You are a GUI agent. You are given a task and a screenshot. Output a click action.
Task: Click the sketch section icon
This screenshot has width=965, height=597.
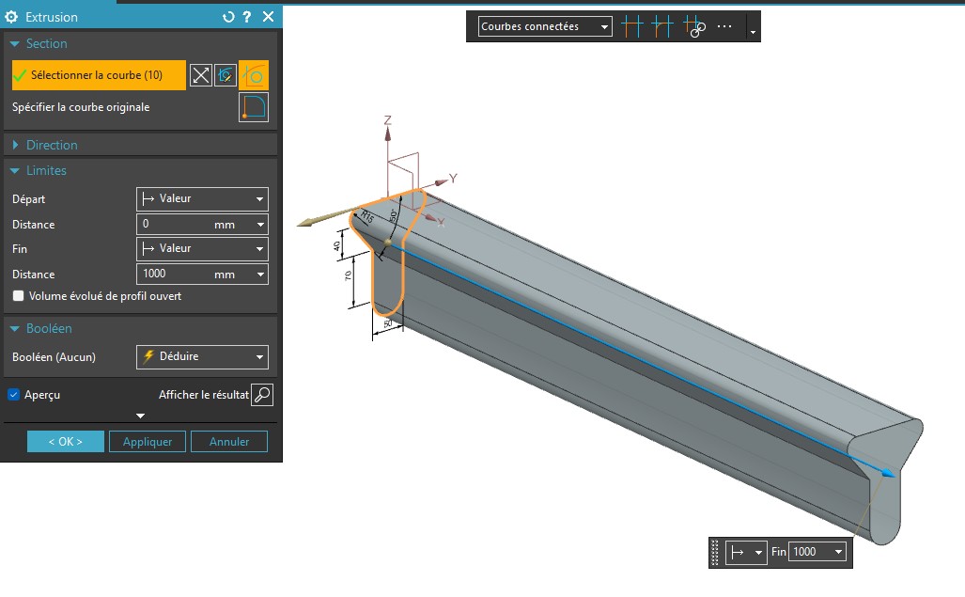point(226,75)
